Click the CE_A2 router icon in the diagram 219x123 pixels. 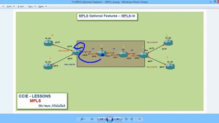pos(170,66)
